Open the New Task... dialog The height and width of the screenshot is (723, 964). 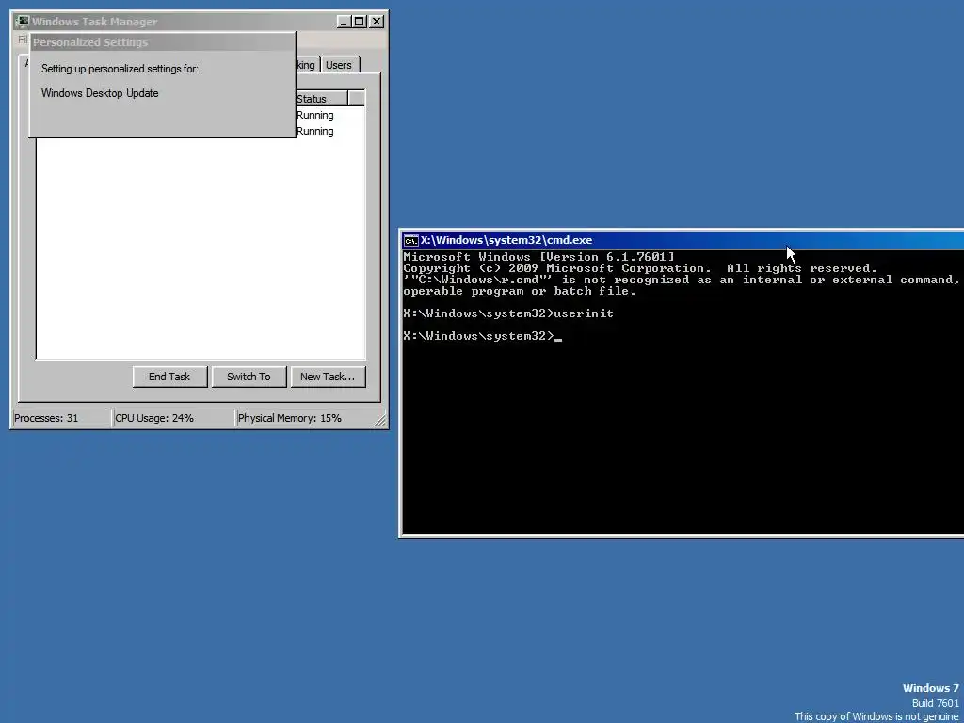pos(328,377)
